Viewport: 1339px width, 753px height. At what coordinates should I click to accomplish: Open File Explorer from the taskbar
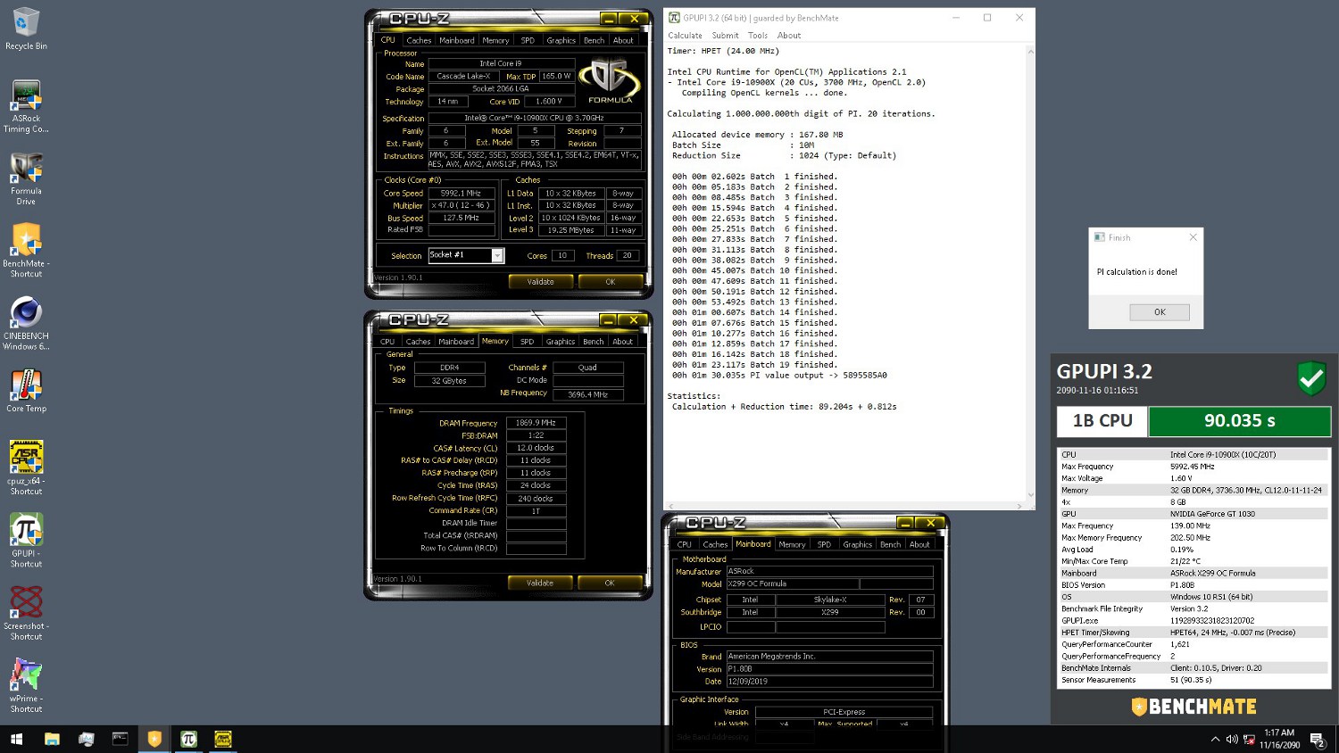[x=52, y=739]
